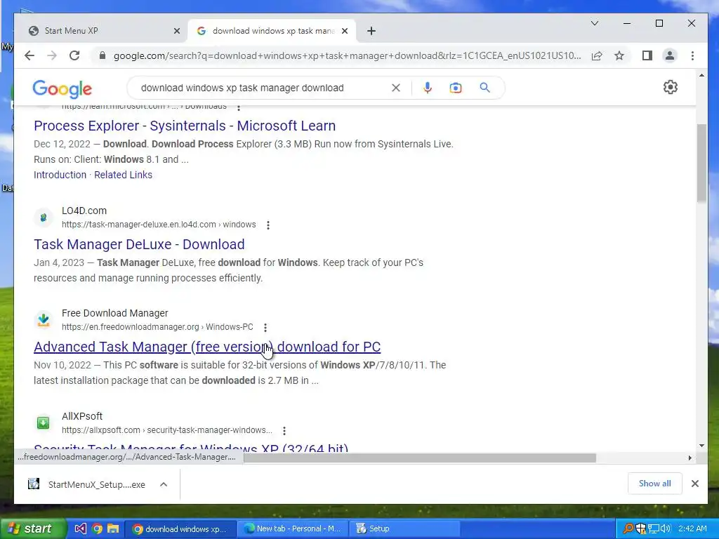Open more options for LO4D.com result
This screenshot has width=719, height=539.
268,225
